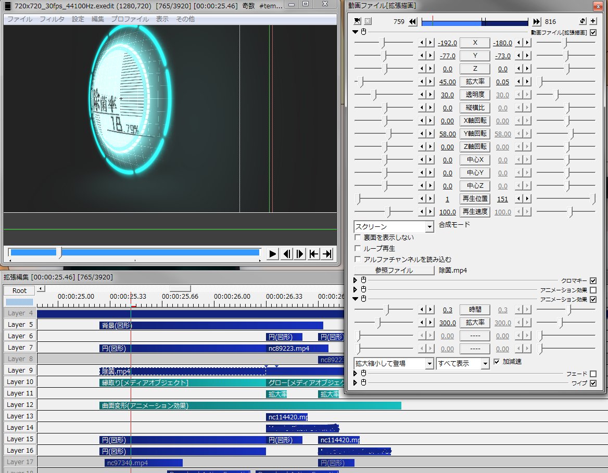Image resolution: width=608 pixels, height=473 pixels.
Task: Step one frame backward in preview
Action: pos(287,254)
